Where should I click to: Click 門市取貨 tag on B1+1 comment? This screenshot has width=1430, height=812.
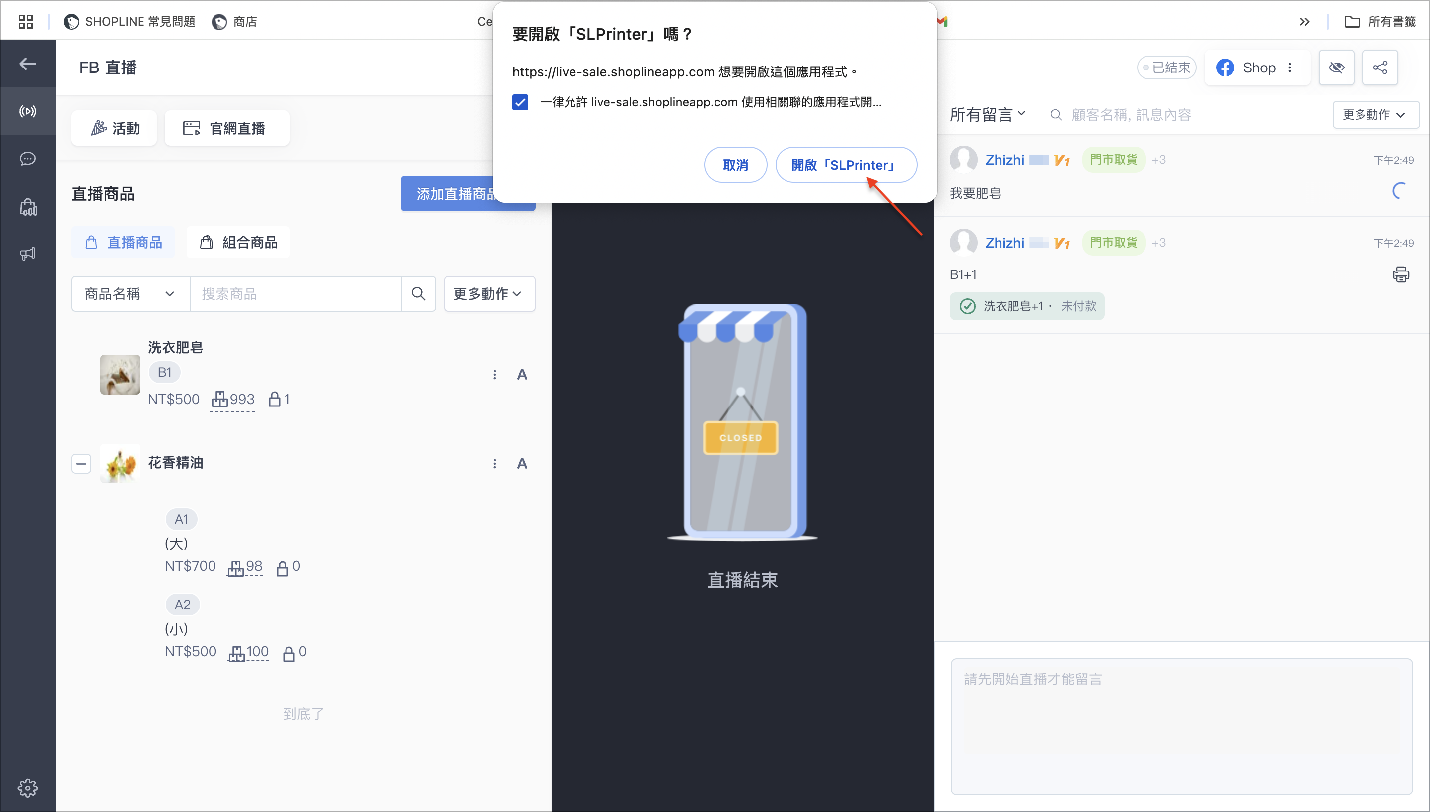[x=1113, y=243]
